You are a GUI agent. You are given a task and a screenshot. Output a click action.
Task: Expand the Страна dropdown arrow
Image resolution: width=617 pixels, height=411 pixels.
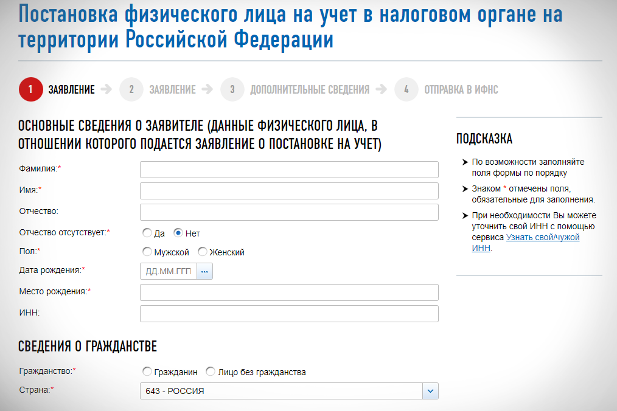430,391
